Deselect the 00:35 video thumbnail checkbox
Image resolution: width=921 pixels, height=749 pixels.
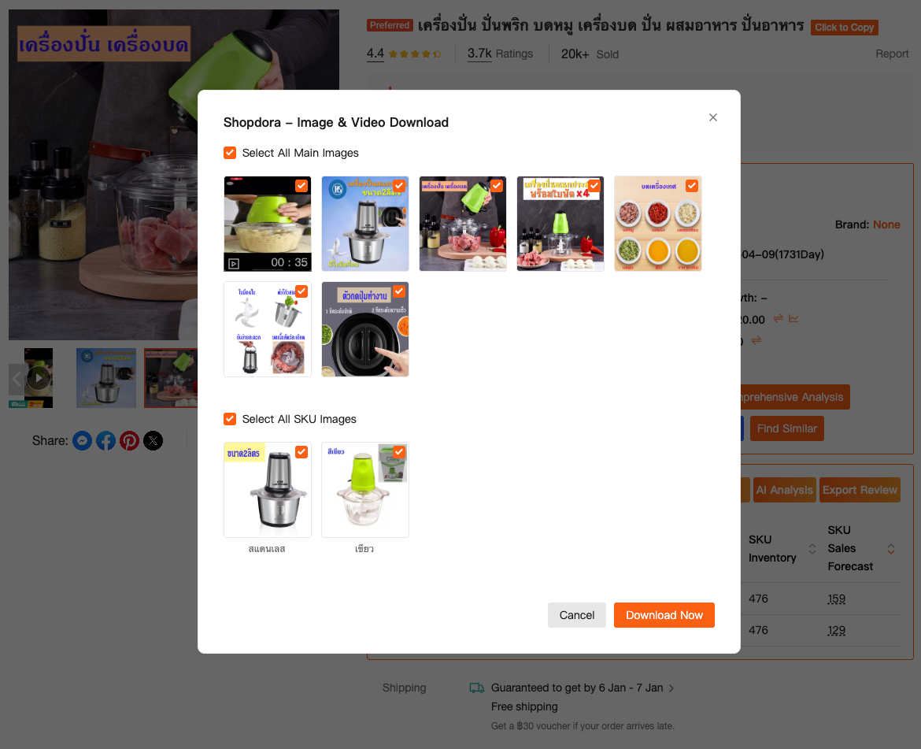coord(301,186)
